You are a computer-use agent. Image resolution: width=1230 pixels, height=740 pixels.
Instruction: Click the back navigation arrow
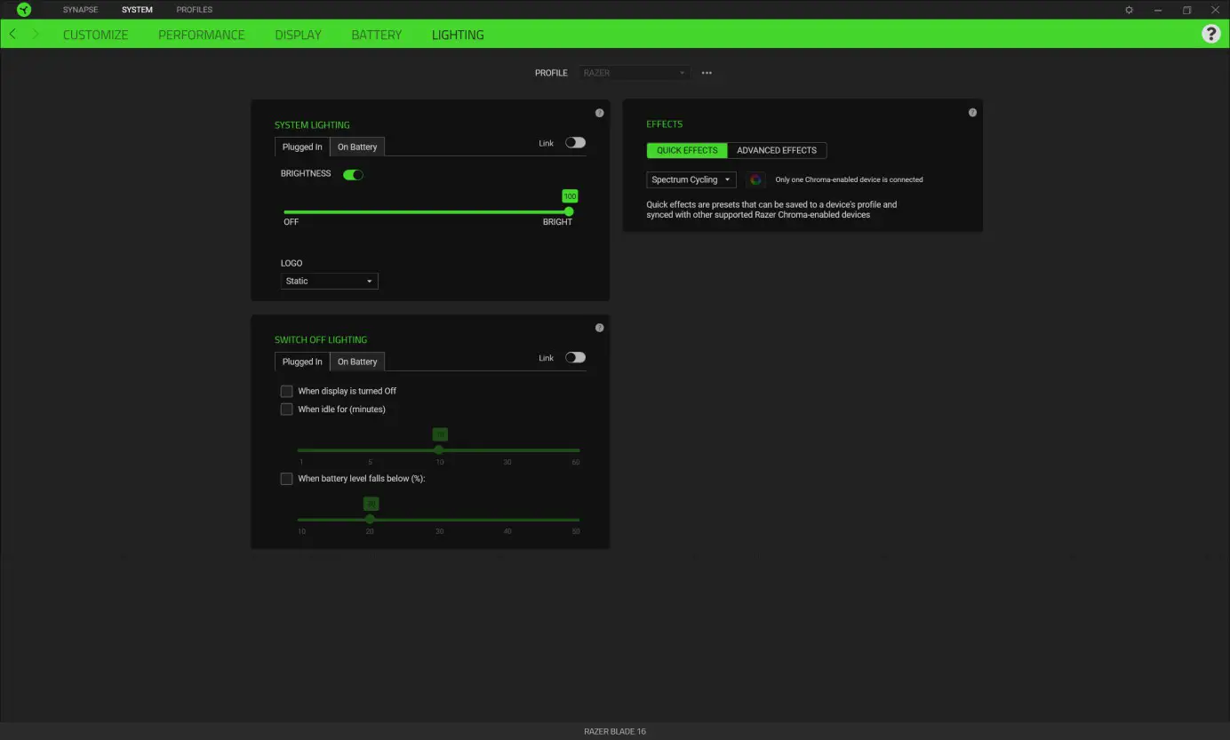(x=12, y=34)
